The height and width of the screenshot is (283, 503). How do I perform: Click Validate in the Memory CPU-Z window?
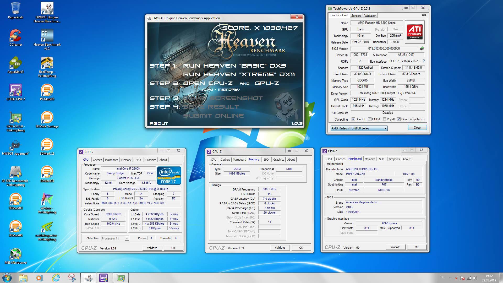[280, 248]
